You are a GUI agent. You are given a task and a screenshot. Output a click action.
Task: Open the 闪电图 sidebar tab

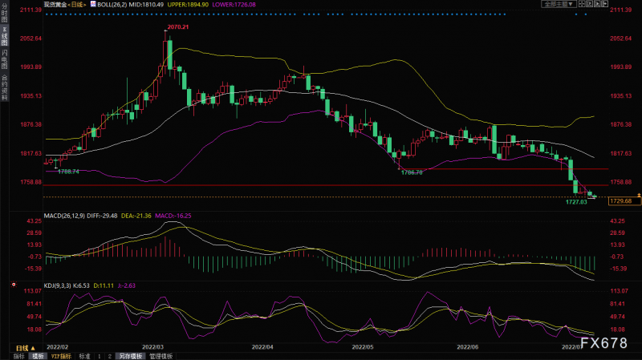[4, 59]
